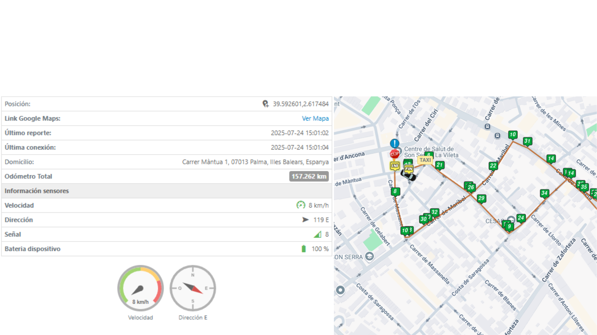Select the yellow INI route start marker

(395, 166)
